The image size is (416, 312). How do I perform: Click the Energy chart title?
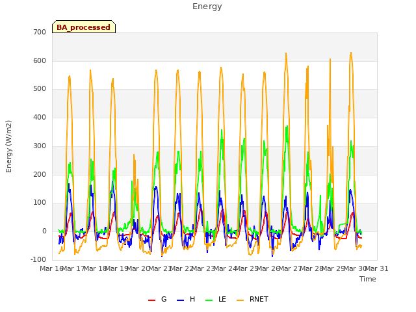[207, 6]
